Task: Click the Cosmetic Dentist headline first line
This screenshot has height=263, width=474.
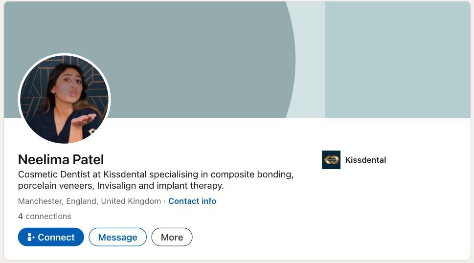Action: coord(156,175)
